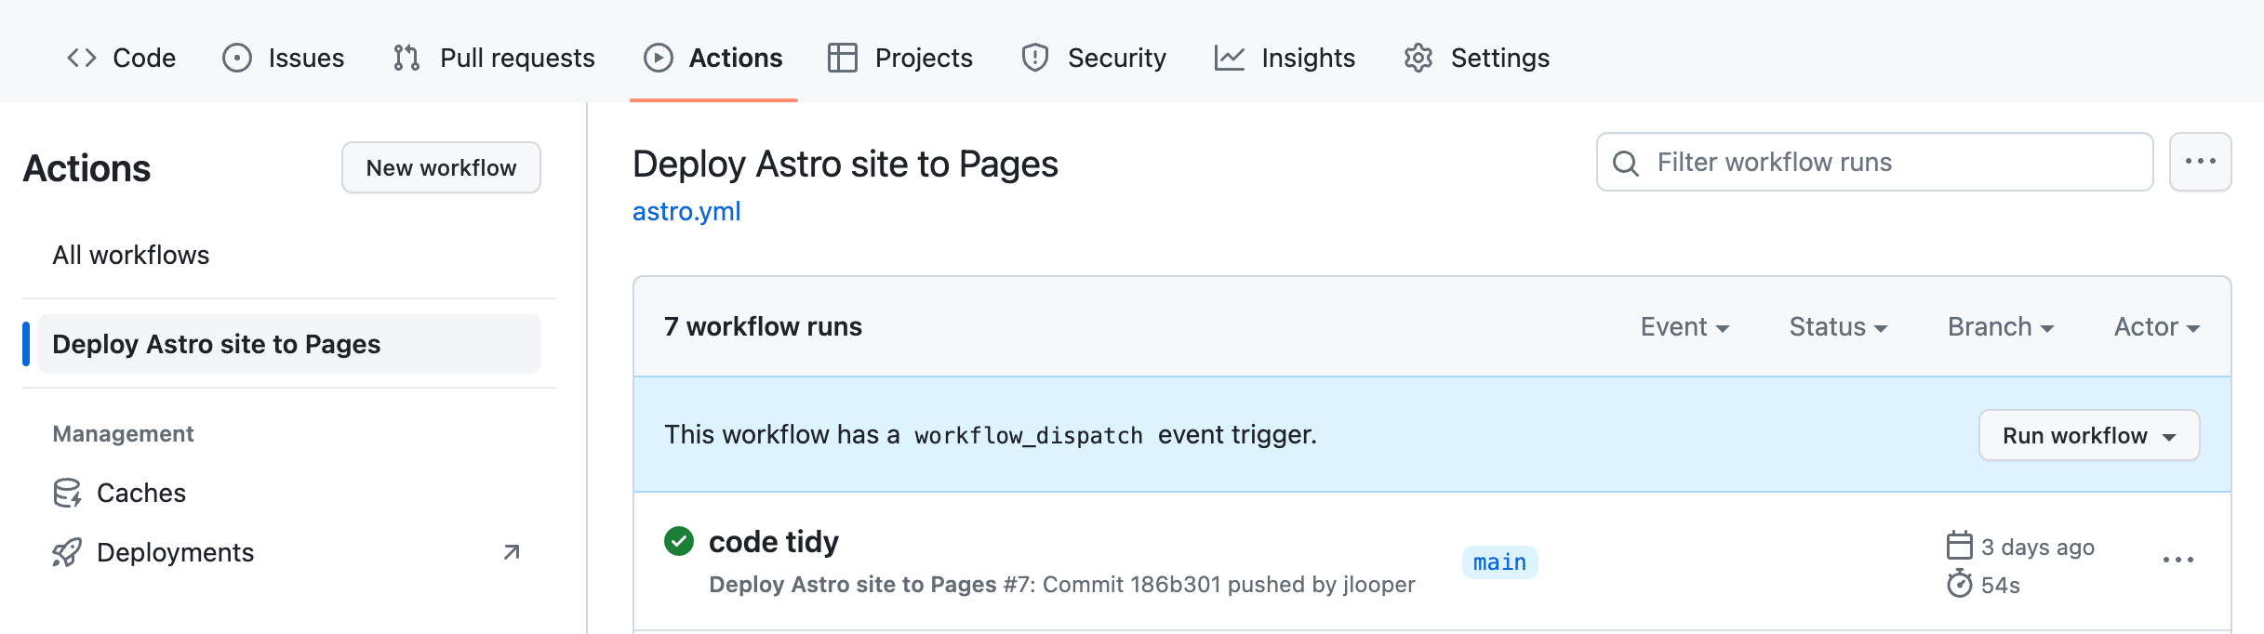Click the Code angle-brackets icon

82,58
